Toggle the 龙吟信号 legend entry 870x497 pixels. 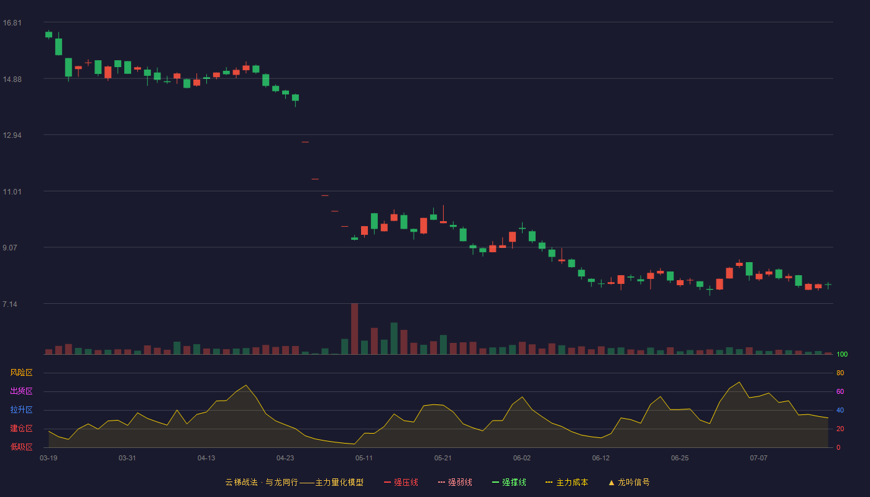pyautogui.click(x=629, y=482)
